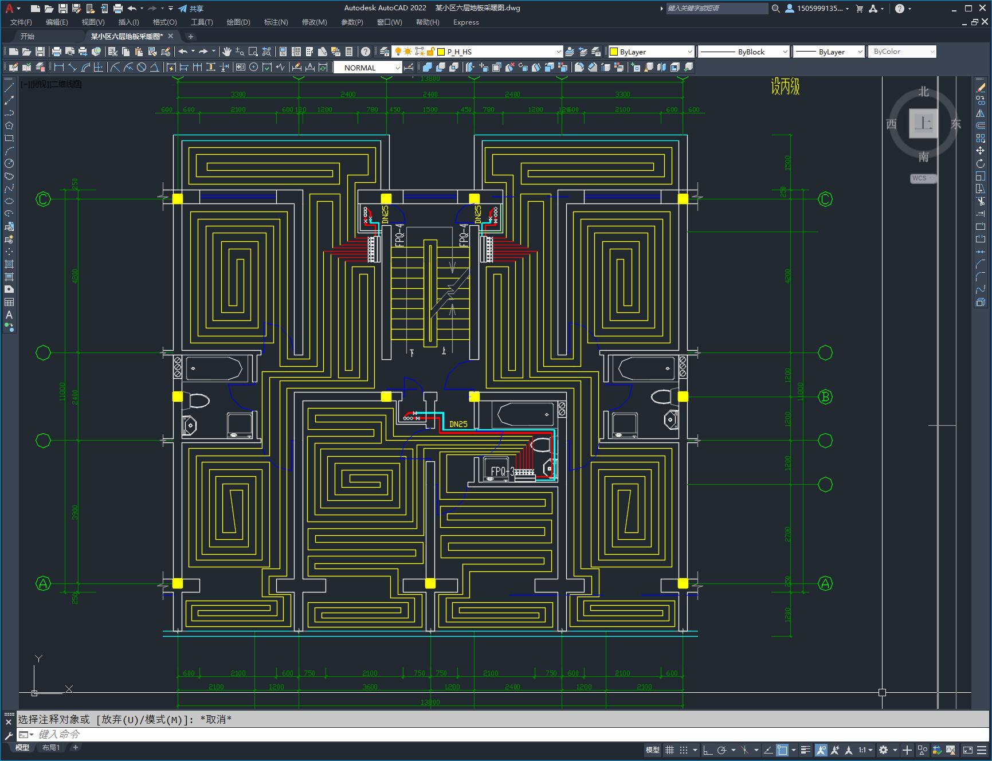Click the WCS coordinate system button
The width and height of the screenshot is (992, 761).
[923, 178]
